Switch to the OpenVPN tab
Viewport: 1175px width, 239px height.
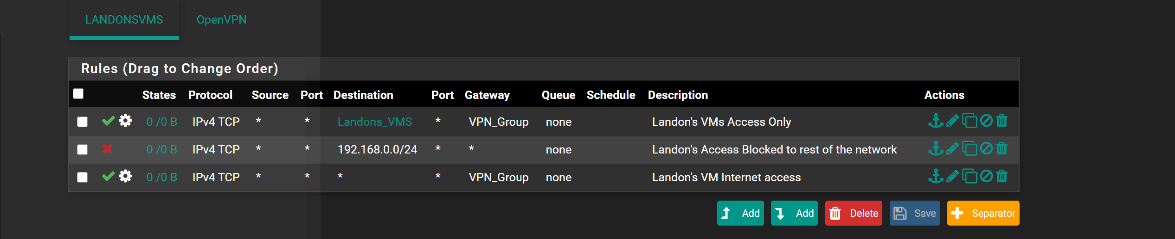(221, 20)
